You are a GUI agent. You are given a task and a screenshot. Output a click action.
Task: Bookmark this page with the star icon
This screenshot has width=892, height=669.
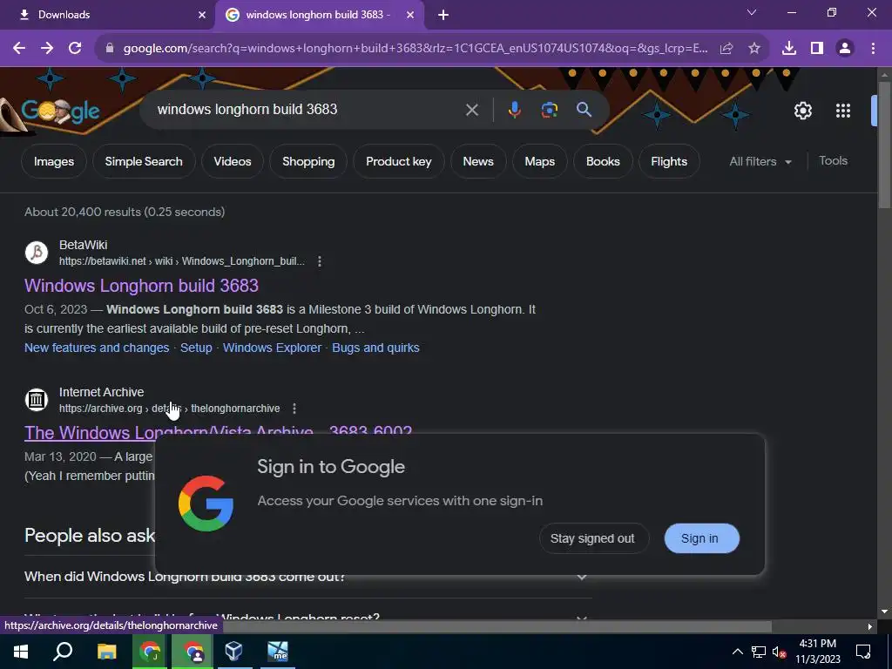(753, 49)
